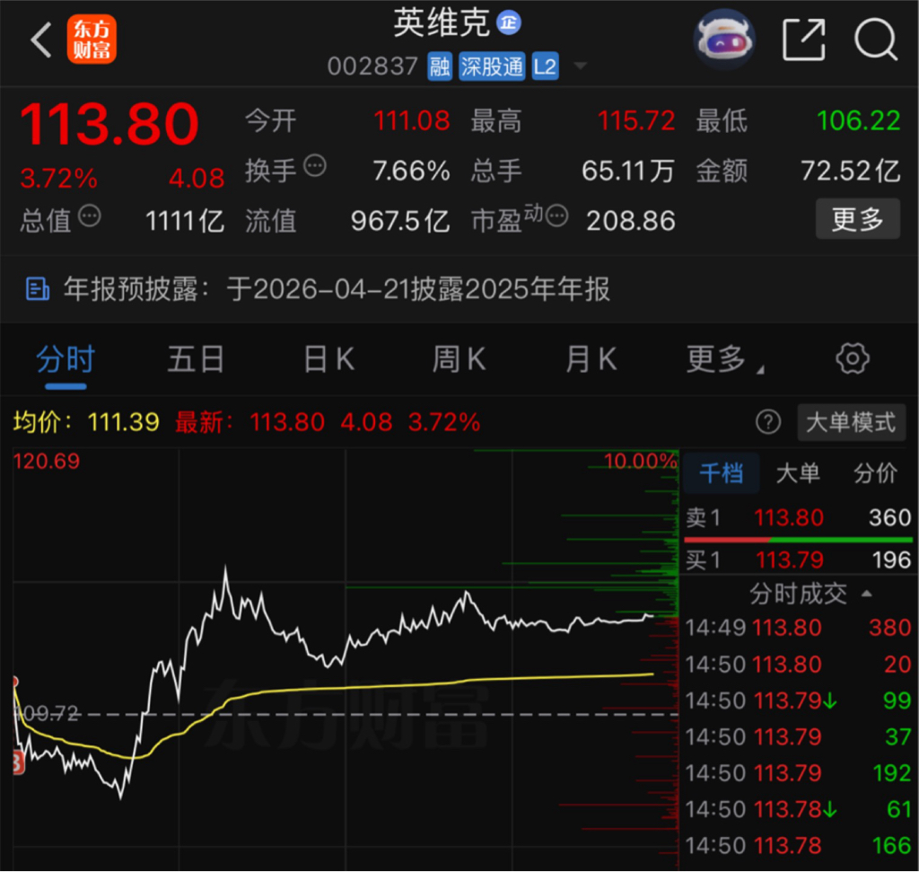
Task: Tap the red marker at chart's left edge
Action: [x=18, y=762]
